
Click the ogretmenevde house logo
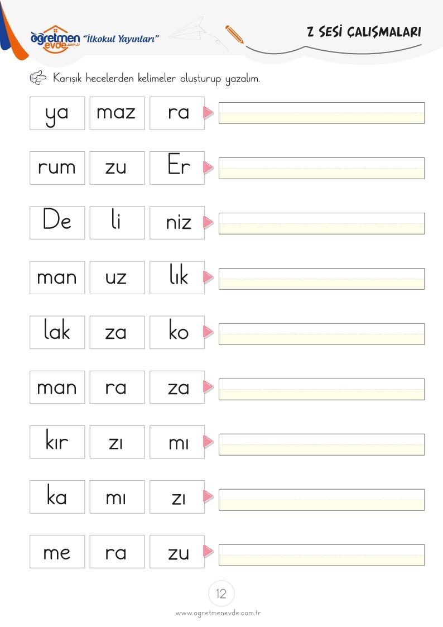point(56,39)
